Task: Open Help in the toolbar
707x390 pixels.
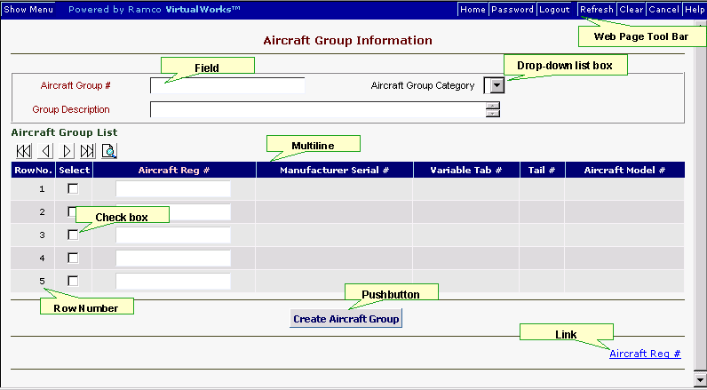Action: [695, 10]
